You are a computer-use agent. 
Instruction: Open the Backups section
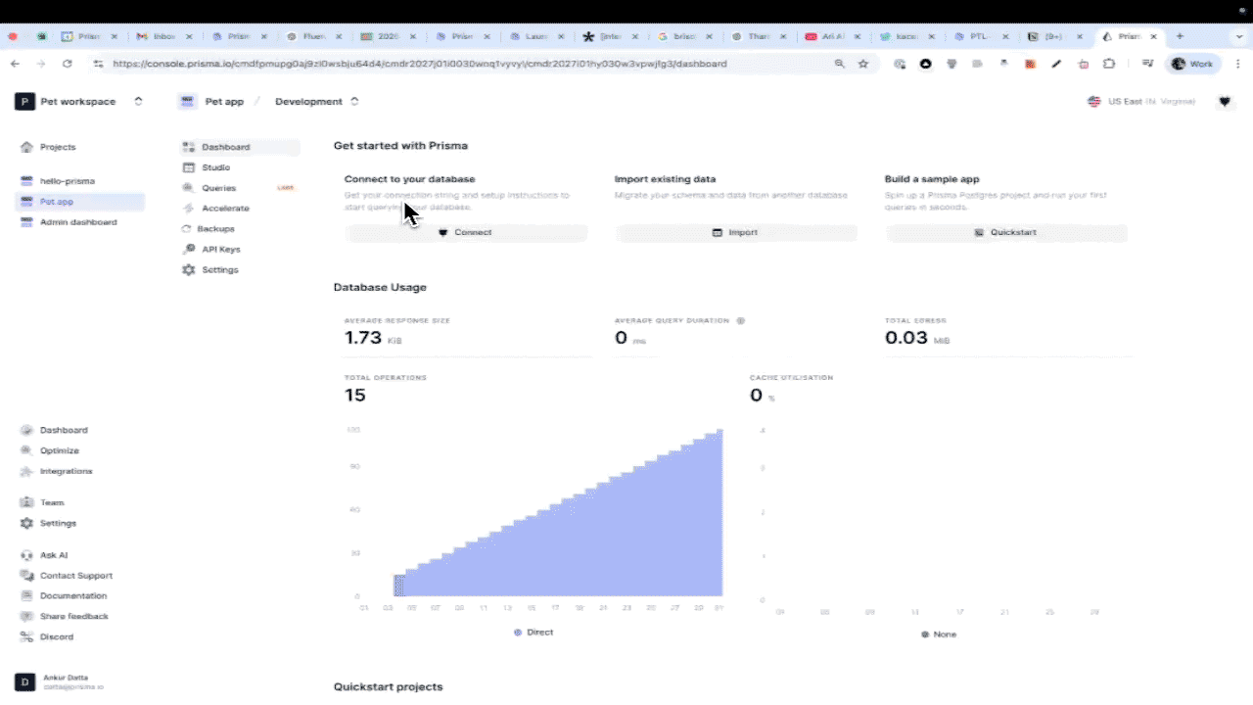coord(215,228)
